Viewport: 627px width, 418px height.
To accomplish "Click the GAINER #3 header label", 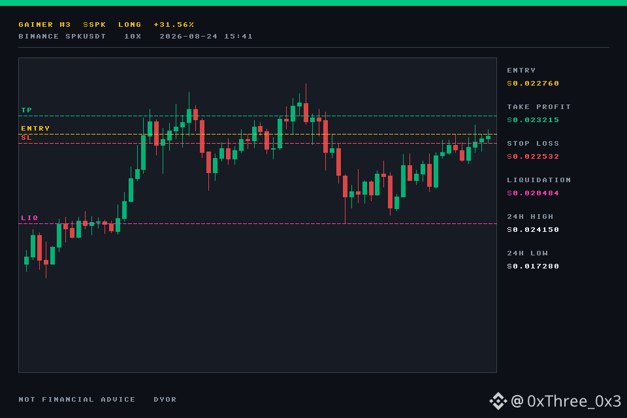I will pos(44,24).
